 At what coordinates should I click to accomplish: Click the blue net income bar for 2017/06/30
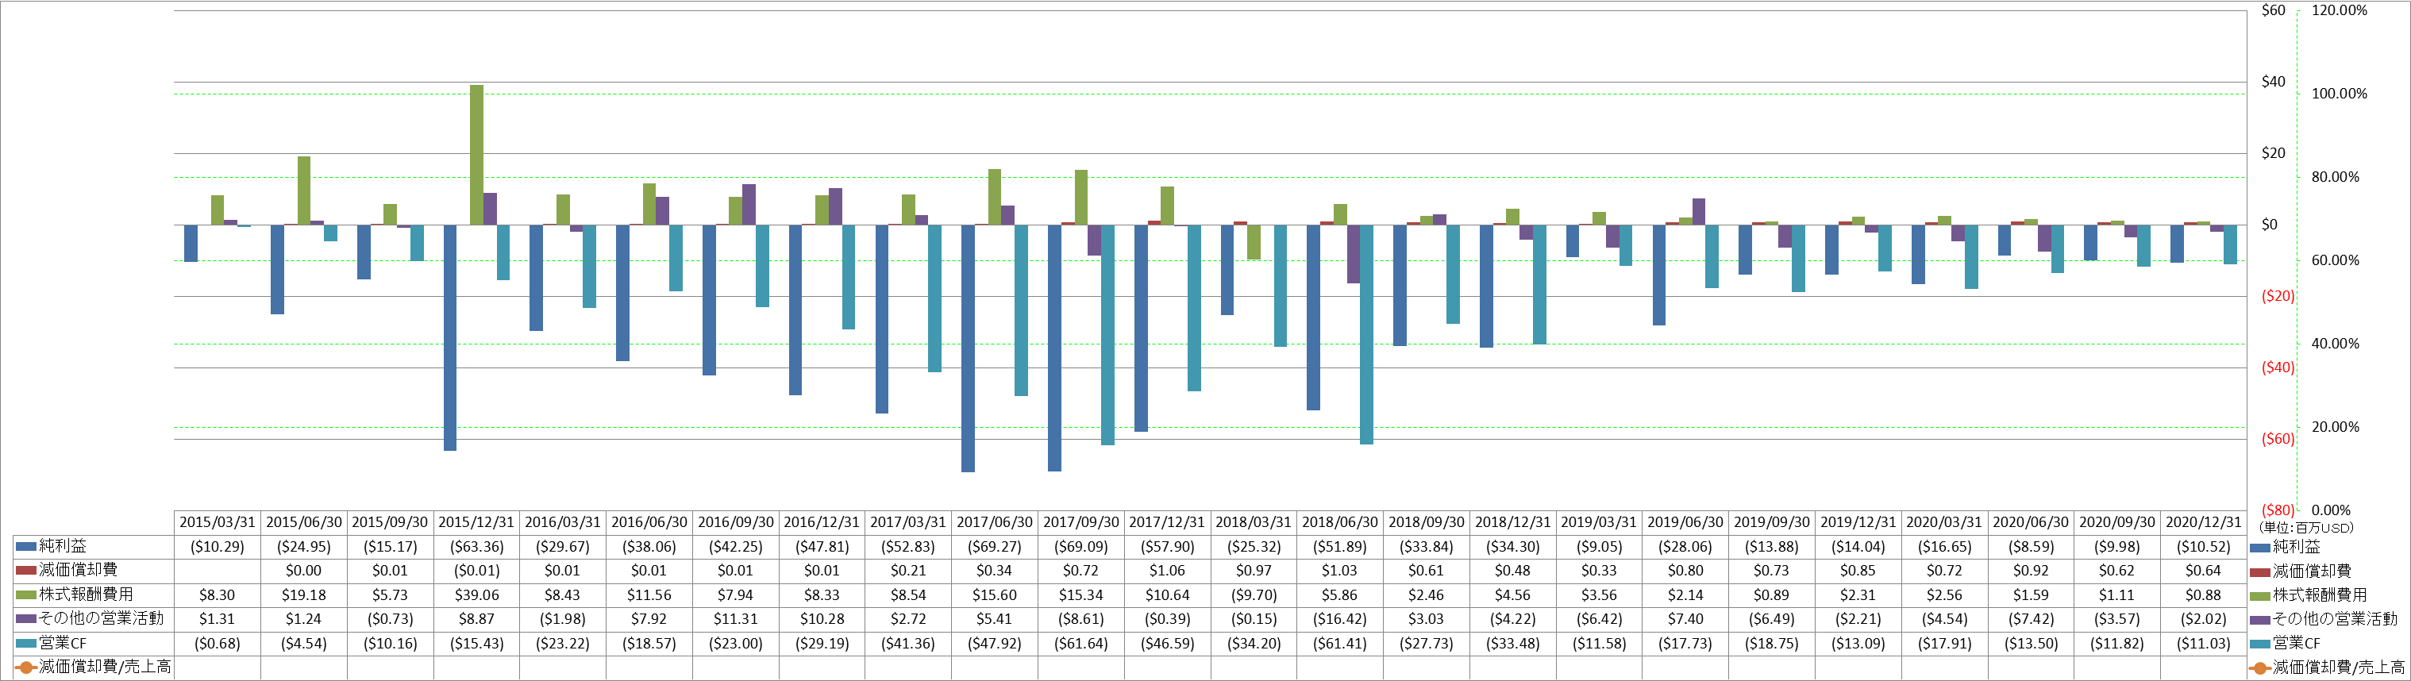968,349
